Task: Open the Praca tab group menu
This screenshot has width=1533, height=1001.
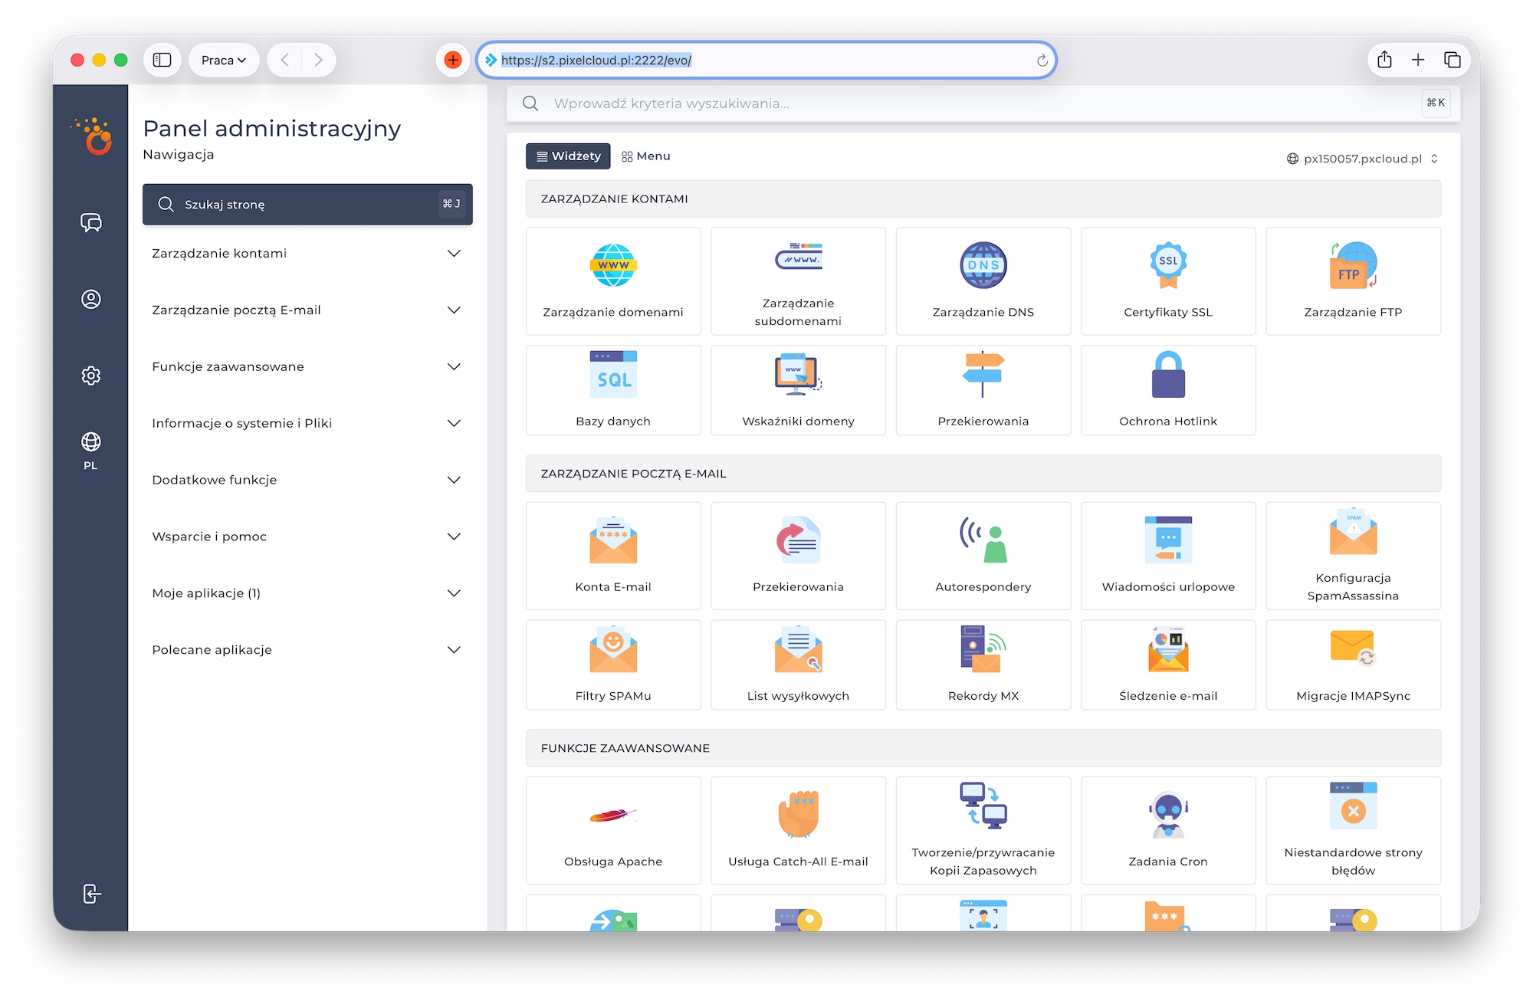Action: pos(223,60)
